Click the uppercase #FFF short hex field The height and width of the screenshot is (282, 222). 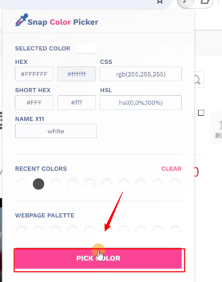(34, 103)
